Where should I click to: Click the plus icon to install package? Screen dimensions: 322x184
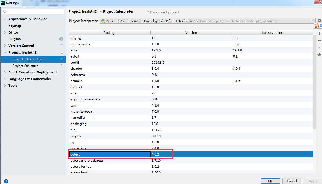(319, 34)
